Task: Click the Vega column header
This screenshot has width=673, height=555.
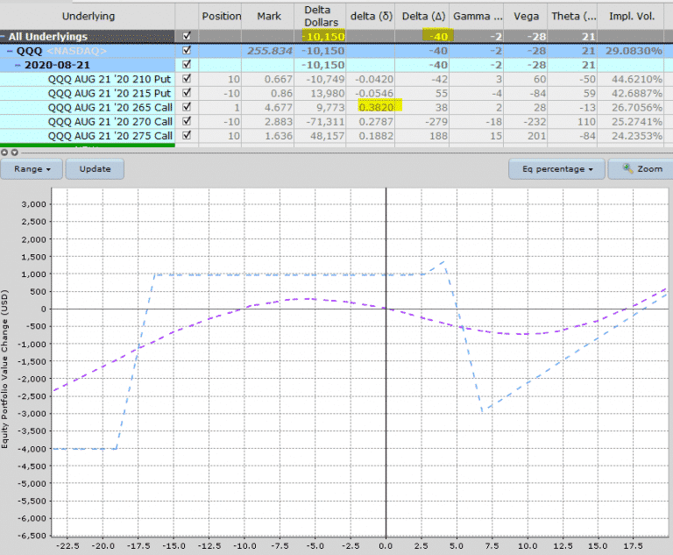Action: click(x=524, y=16)
